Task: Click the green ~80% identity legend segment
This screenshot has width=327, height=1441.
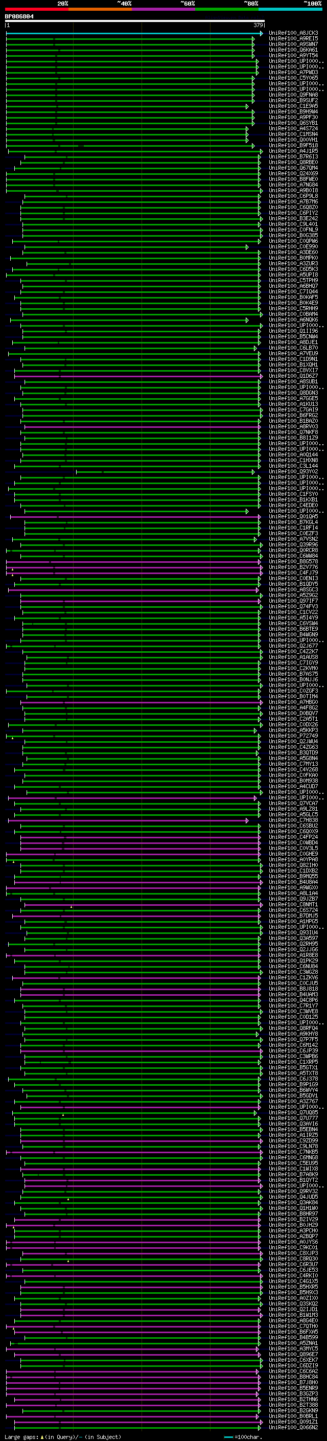Action: 226,9
